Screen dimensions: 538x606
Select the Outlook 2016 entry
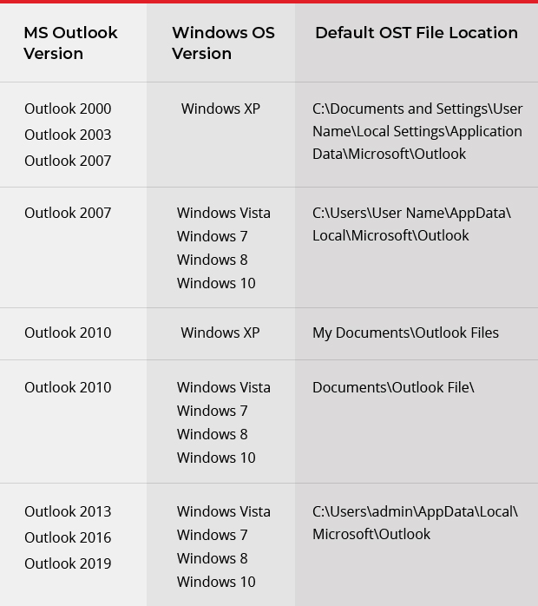pos(68,537)
